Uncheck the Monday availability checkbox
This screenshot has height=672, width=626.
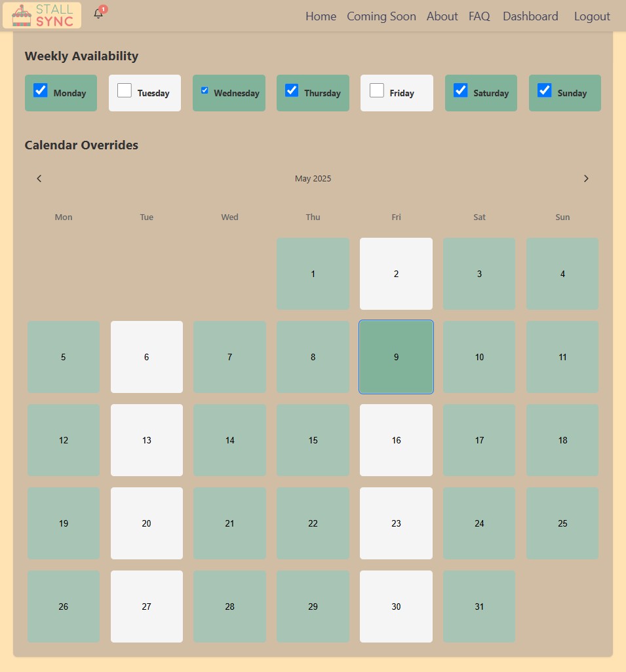tap(41, 90)
